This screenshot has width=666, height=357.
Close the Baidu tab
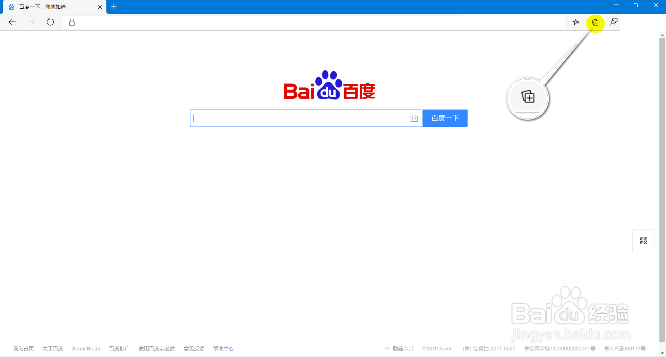[100, 7]
